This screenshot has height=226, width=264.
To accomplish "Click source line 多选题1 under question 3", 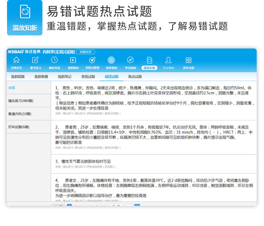I will pyautogui.click(x=85, y=167).
